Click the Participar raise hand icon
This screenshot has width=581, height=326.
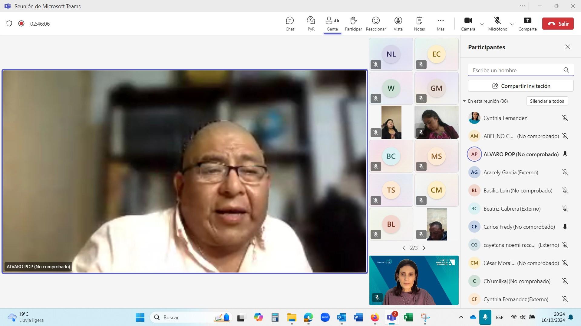point(353,24)
